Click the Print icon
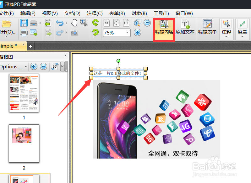 coord(24,33)
